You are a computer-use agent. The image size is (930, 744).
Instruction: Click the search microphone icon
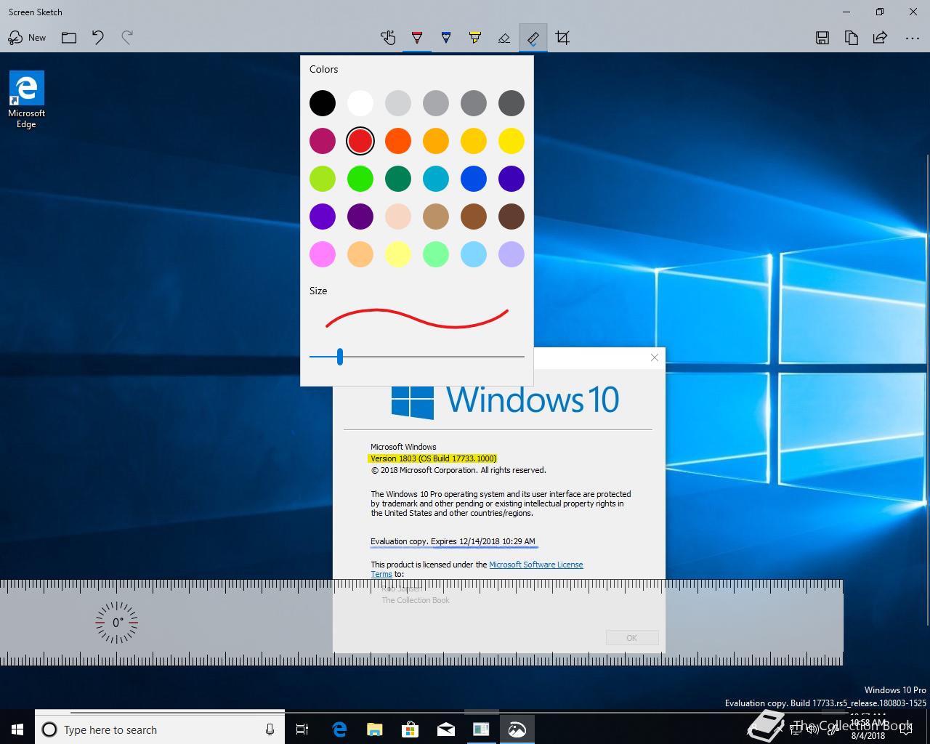coord(270,729)
